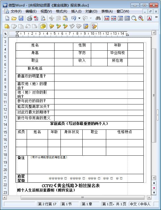Open Find with binoculars icon
161x210 pixels.
98,18
